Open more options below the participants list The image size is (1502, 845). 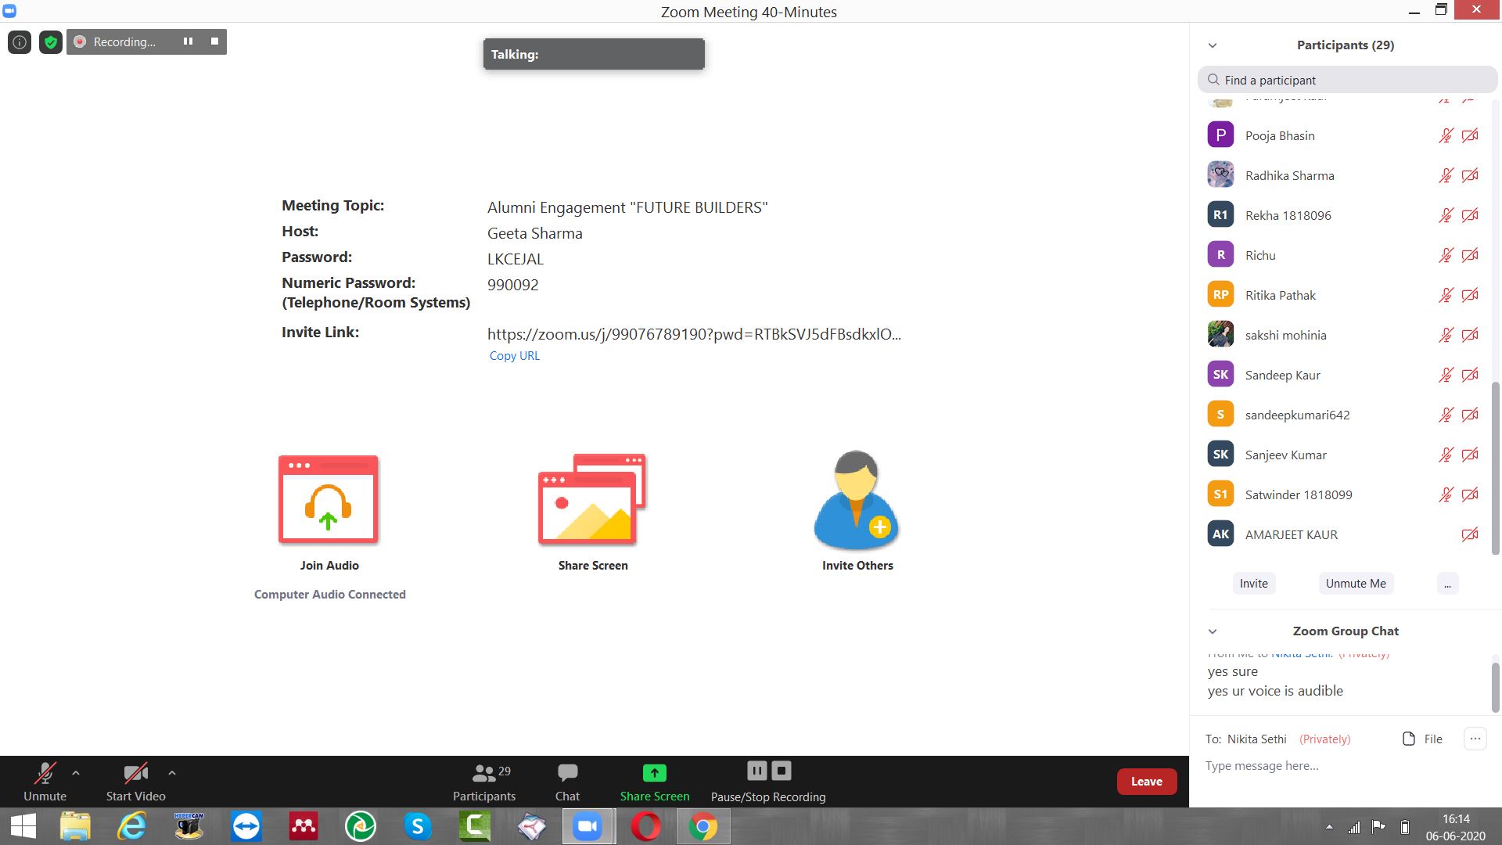point(1447,584)
